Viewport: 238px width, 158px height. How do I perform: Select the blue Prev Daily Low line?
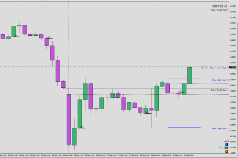point(184,128)
